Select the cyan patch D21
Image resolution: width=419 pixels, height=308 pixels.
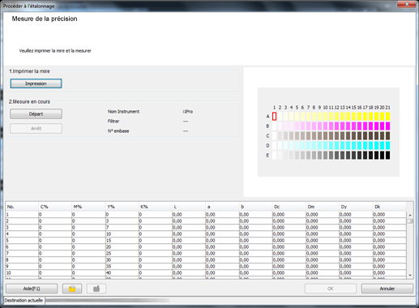(387, 146)
